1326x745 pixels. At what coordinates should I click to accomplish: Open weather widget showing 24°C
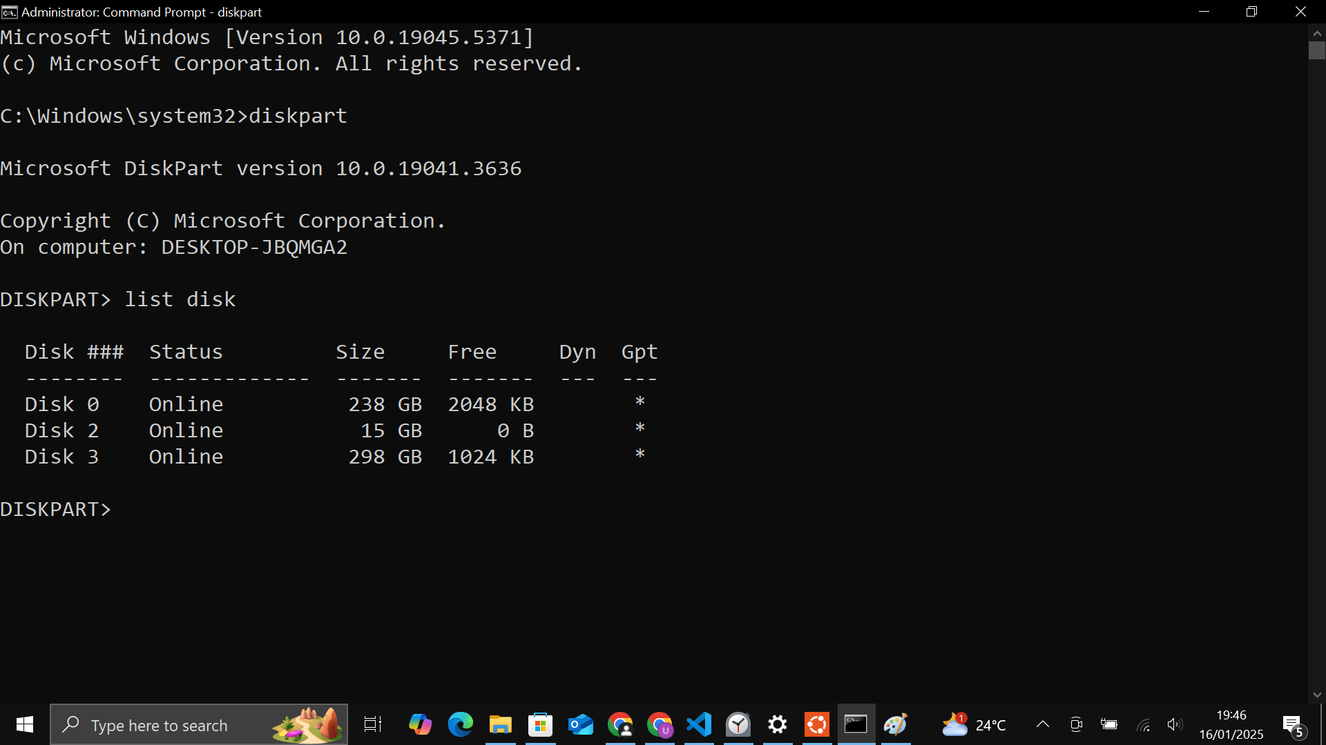[x=974, y=724]
